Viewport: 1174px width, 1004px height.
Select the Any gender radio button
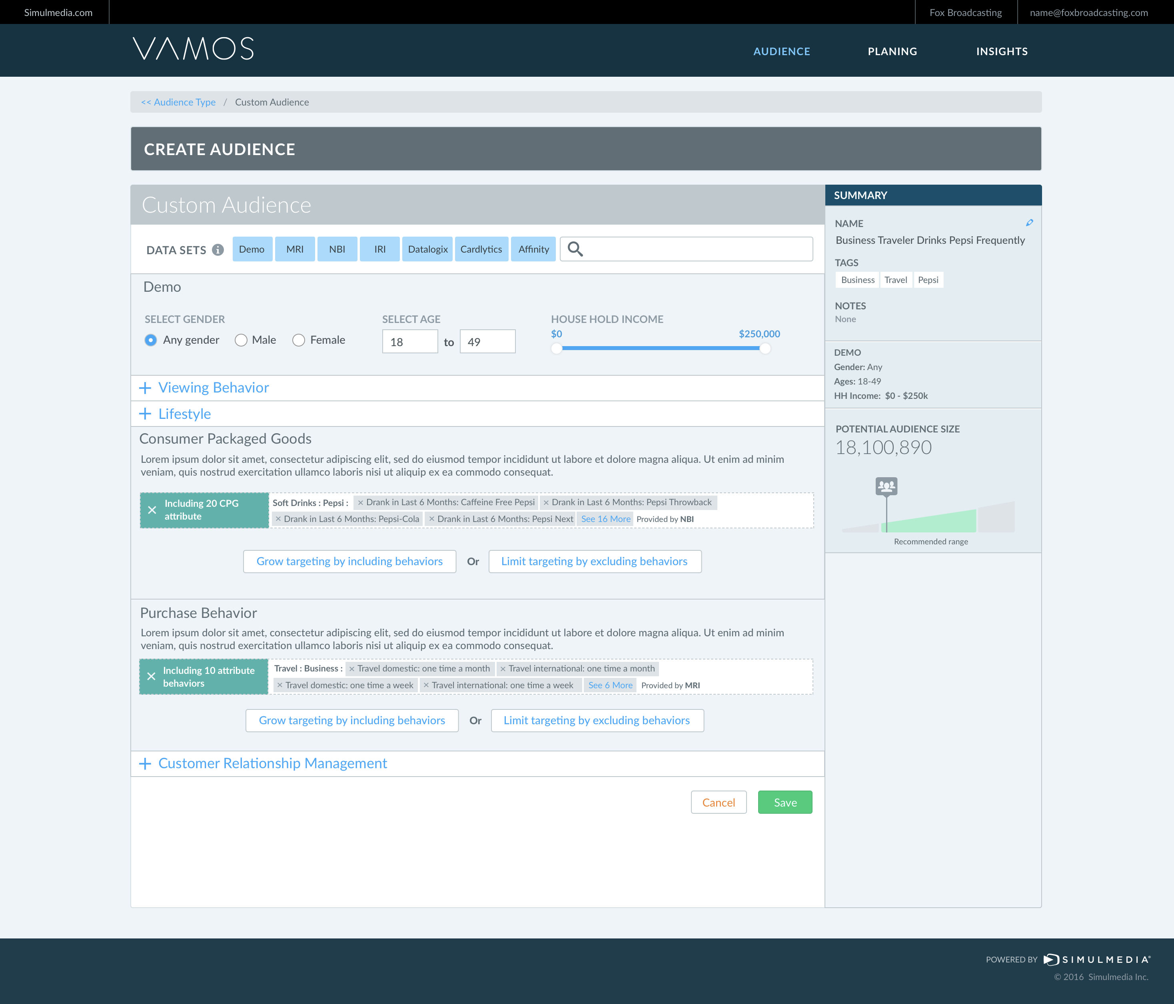[x=151, y=340]
